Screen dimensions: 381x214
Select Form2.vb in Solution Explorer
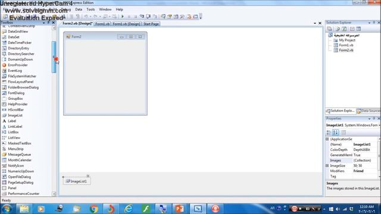coord(346,50)
